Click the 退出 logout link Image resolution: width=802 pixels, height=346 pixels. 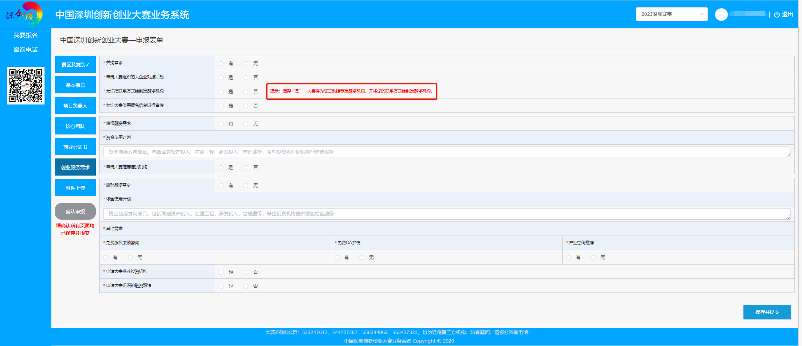(787, 15)
